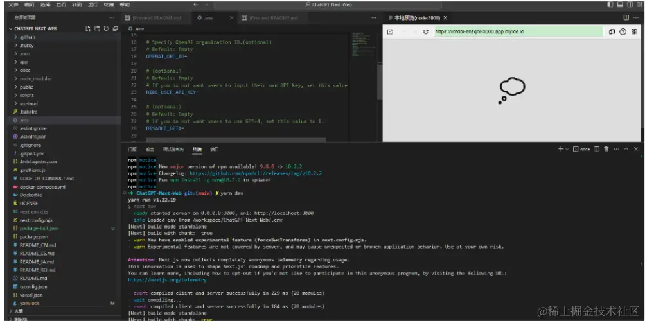The height and width of the screenshot is (323, 645).
Task: Select the node terminal instance
Action: pos(581,149)
